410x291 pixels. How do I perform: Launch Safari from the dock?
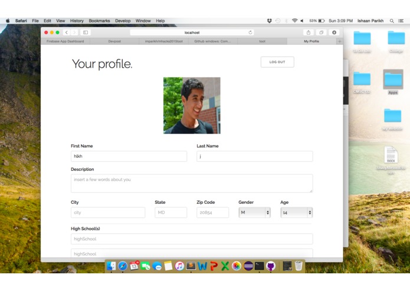(122, 266)
